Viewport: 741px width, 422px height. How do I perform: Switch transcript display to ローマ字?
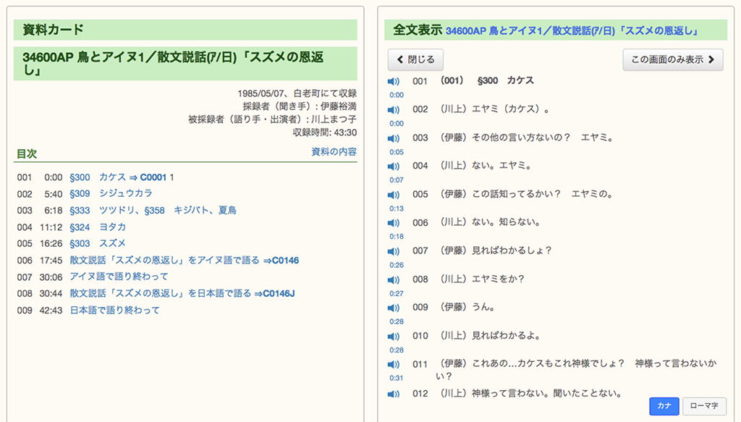[704, 406]
